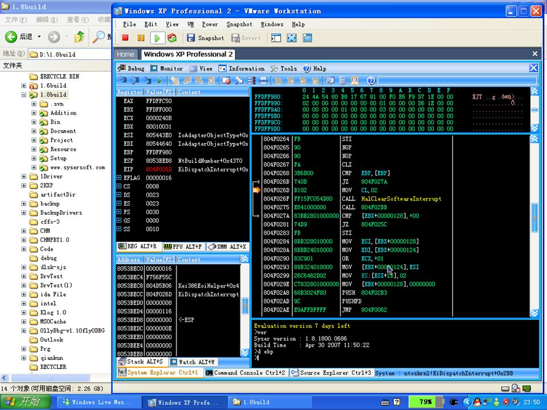
Task: Show hidden tray icons with the blue arrow
Action: (x=467, y=402)
